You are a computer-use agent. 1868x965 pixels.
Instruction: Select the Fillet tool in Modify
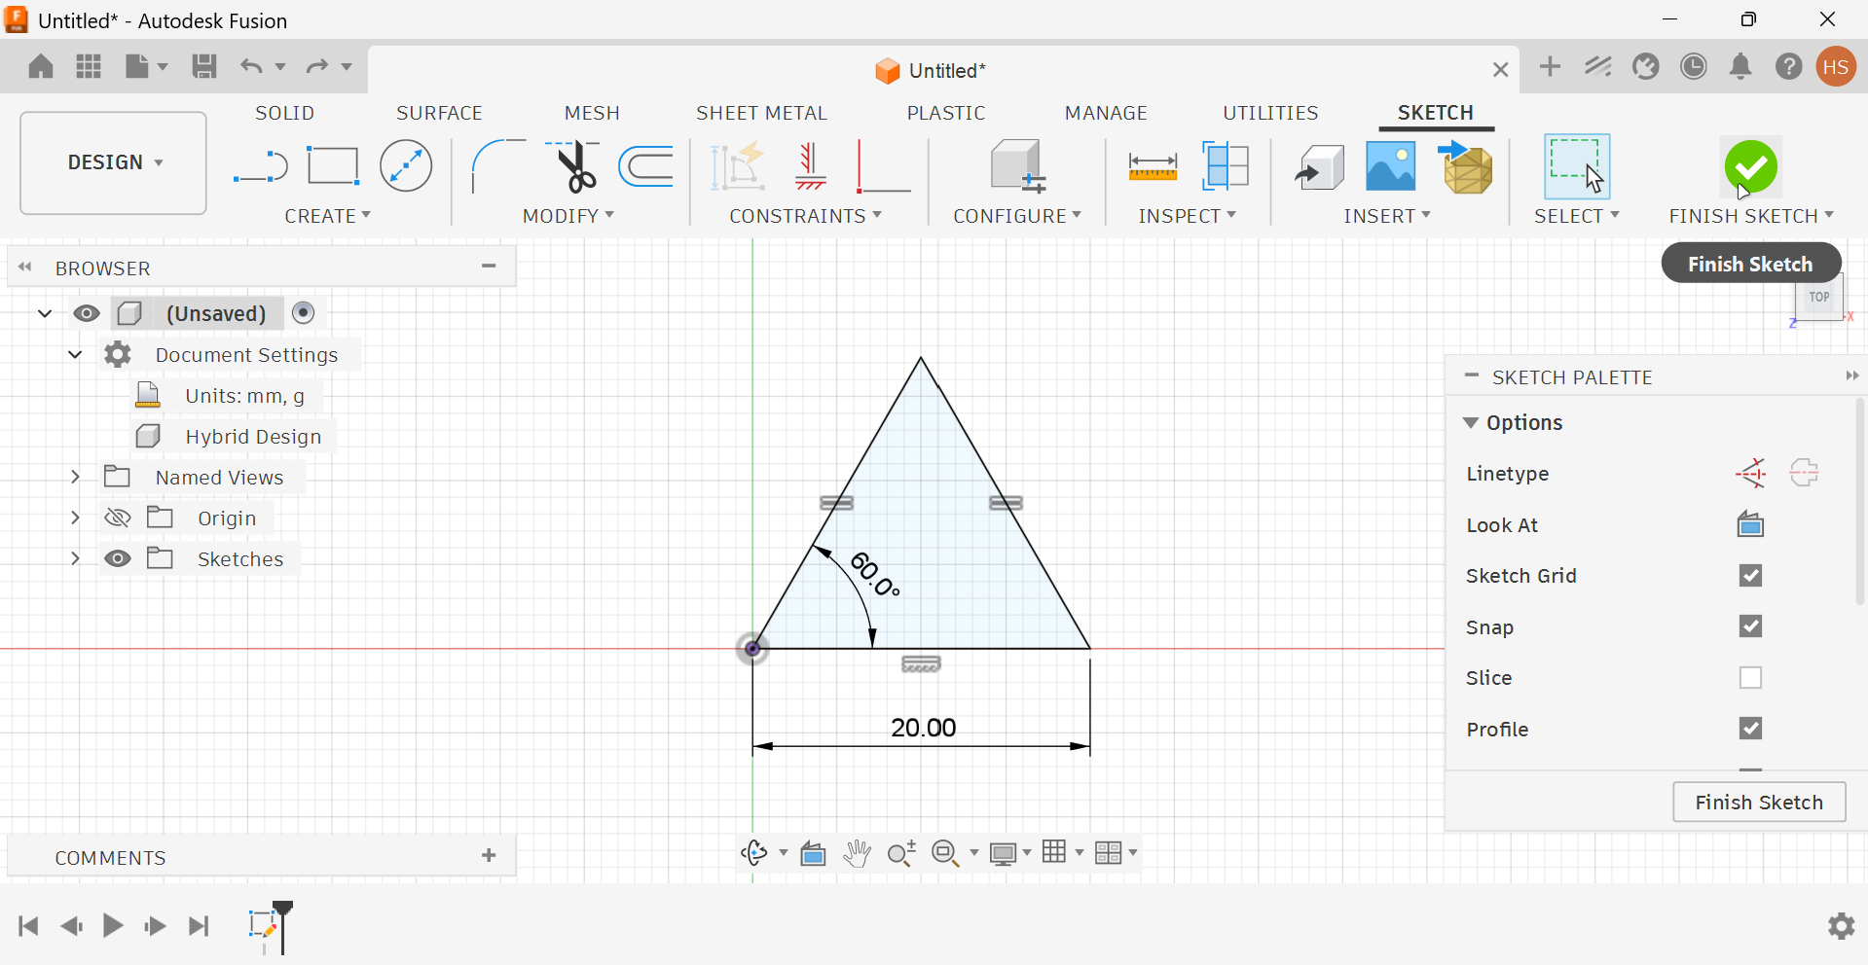[497, 166]
